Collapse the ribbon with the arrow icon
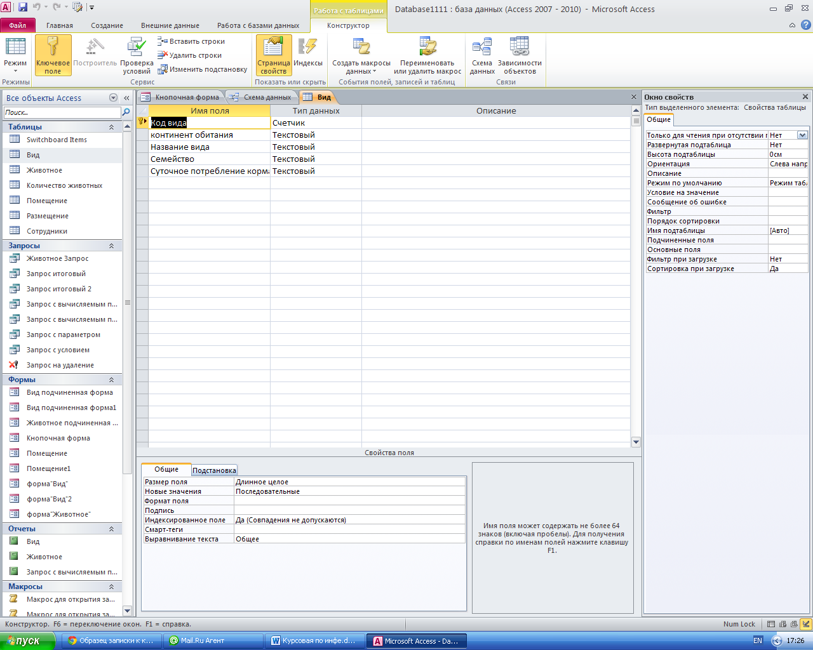 (x=792, y=25)
